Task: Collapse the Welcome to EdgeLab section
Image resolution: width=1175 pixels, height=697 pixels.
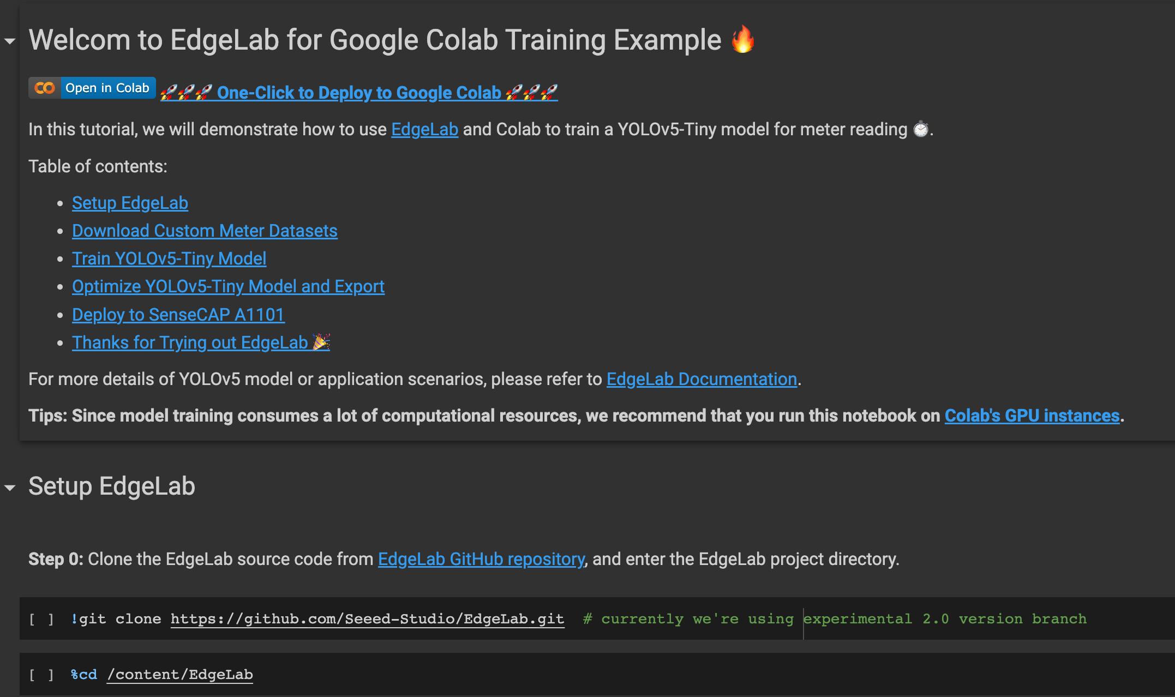Action: click(10, 41)
